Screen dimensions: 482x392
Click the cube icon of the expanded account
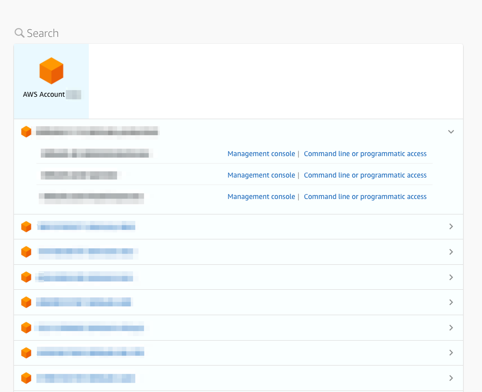point(26,132)
